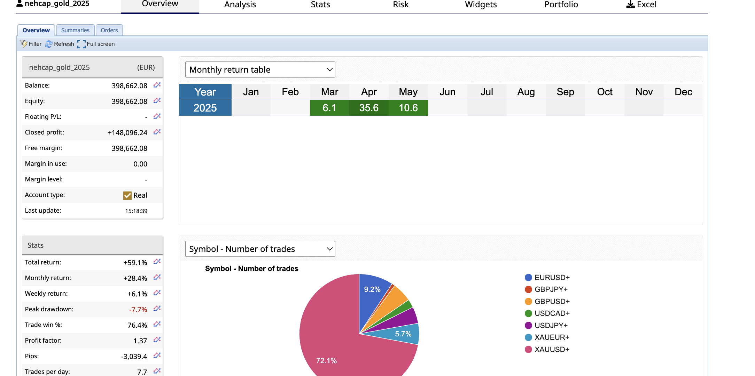Expand the Symbol - Number of trades dropdown
Viewport: 755px width, 376px height.
pos(260,249)
